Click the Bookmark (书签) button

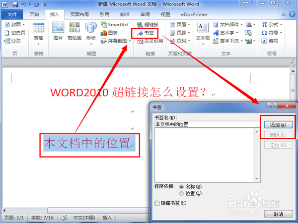(x=146, y=33)
